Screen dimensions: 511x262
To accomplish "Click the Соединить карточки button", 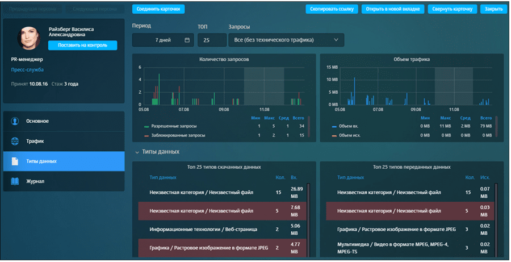I will click(158, 9).
